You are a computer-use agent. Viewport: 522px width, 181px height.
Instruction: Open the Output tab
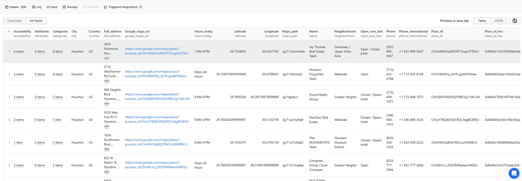coord(16,7)
